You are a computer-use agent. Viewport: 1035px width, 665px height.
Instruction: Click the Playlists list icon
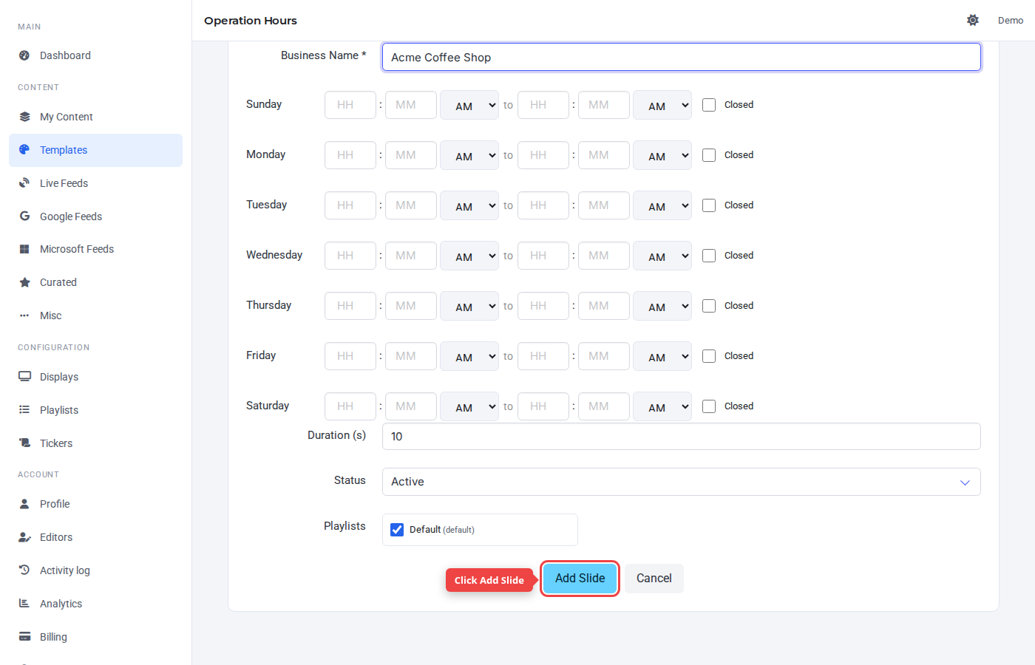pyautogui.click(x=24, y=410)
